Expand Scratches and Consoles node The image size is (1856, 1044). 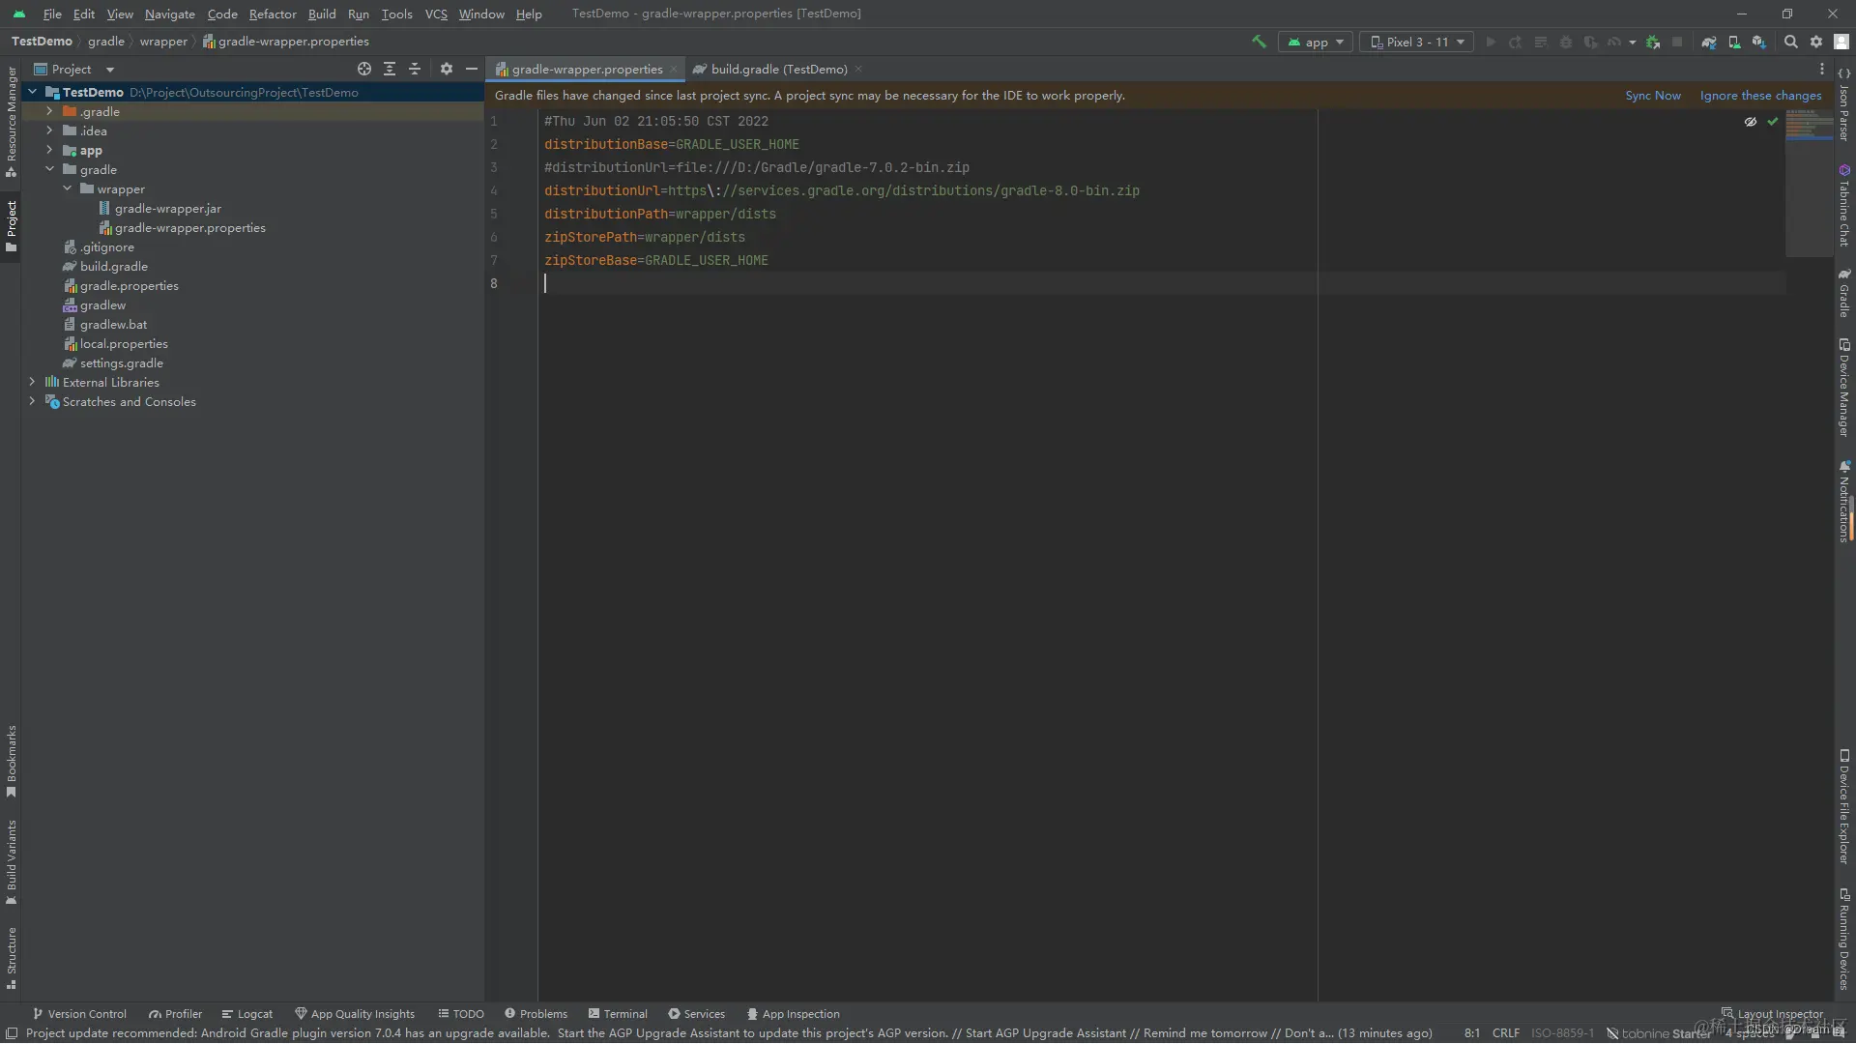tap(32, 401)
